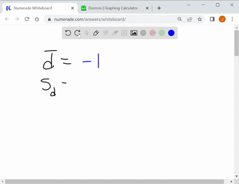This screenshot has height=184, width=239.
Task: Toggle the browser side panel
Action: point(212,19)
